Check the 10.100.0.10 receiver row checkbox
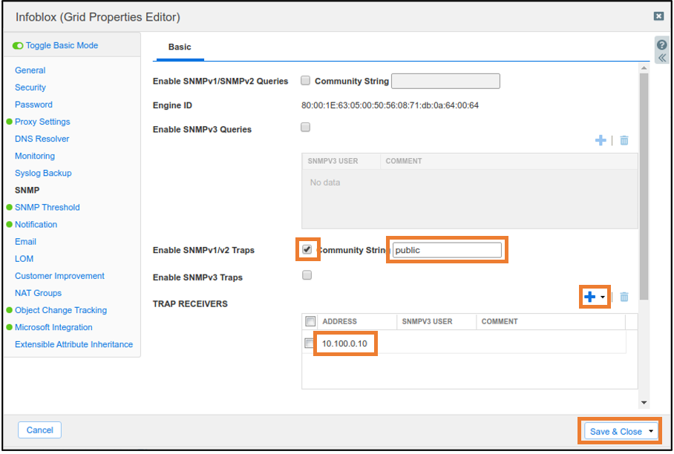The width and height of the screenshot is (674, 454). [x=309, y=343]
